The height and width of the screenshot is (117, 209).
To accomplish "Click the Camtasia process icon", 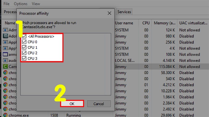I will 5,67.
